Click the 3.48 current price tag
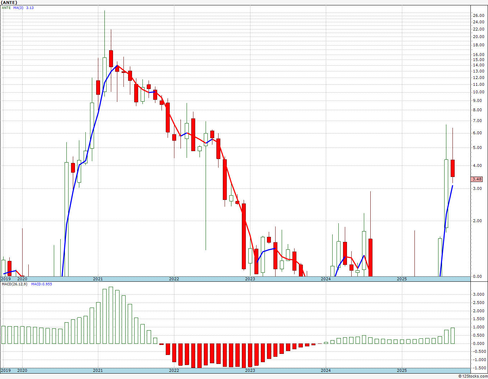The image size is (488, 379). [477, 179]
